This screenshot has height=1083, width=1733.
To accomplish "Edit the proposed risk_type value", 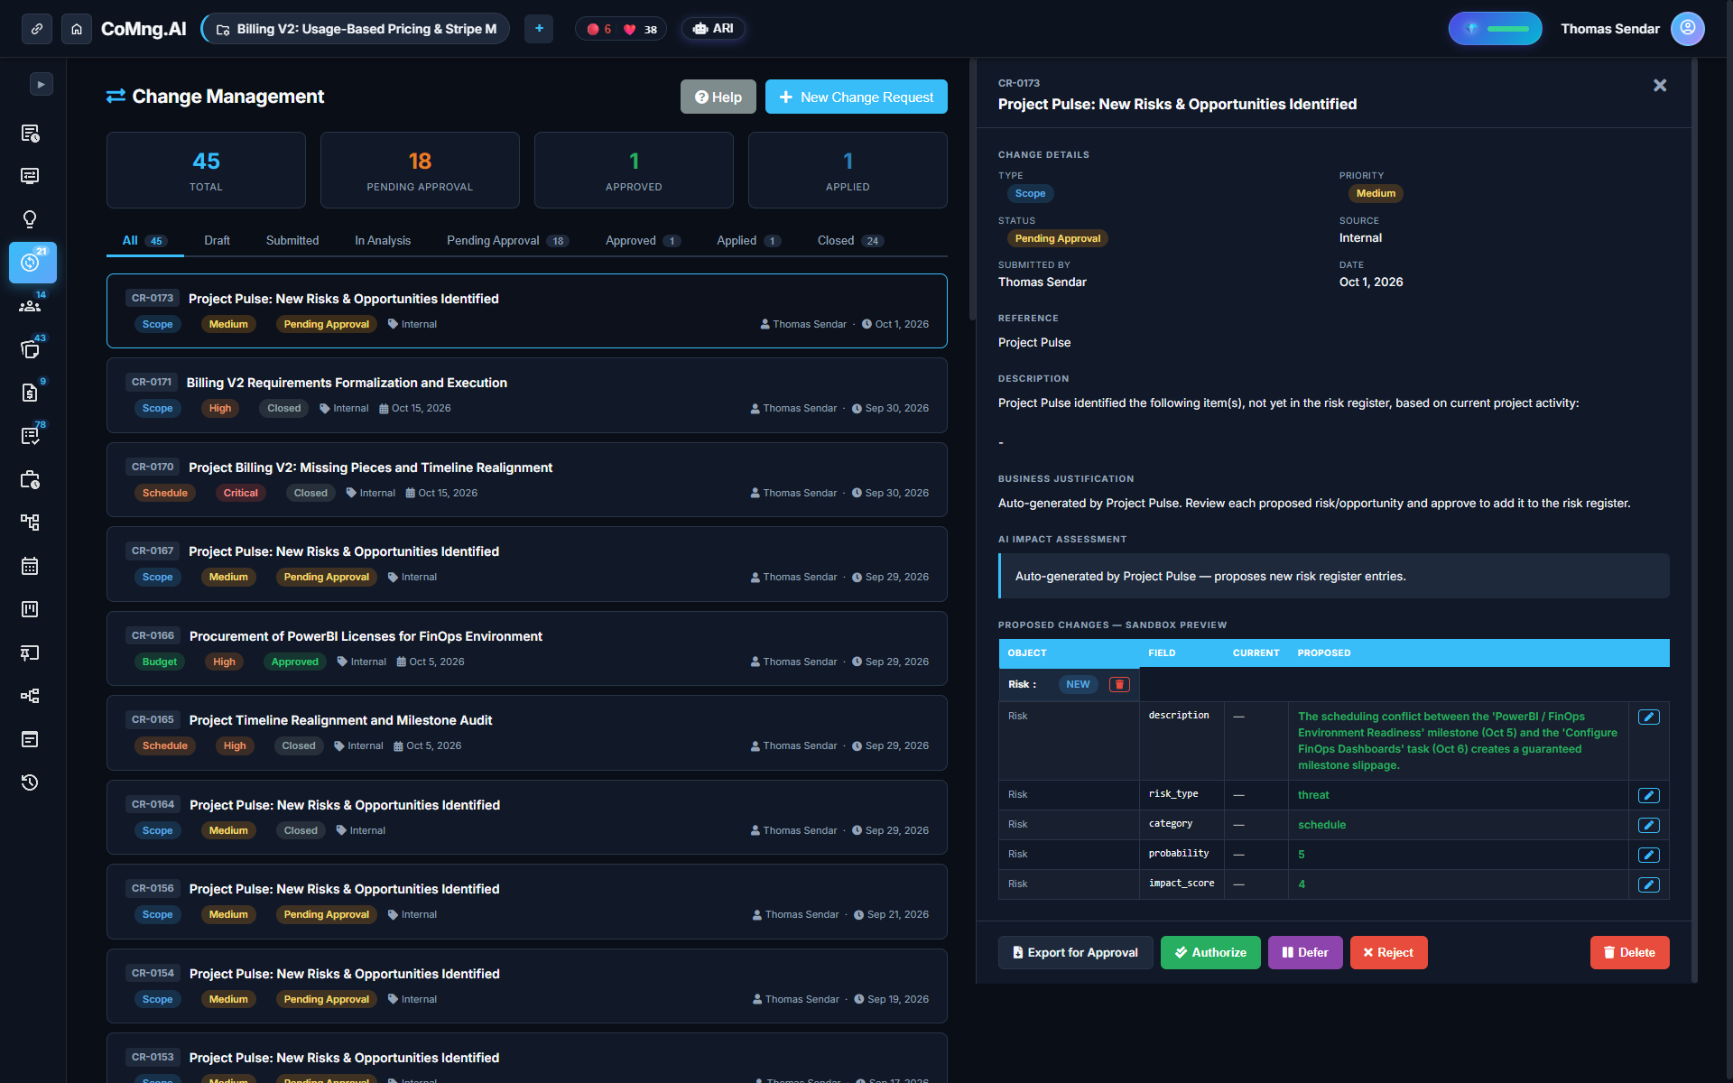I will pos(1649,795).
